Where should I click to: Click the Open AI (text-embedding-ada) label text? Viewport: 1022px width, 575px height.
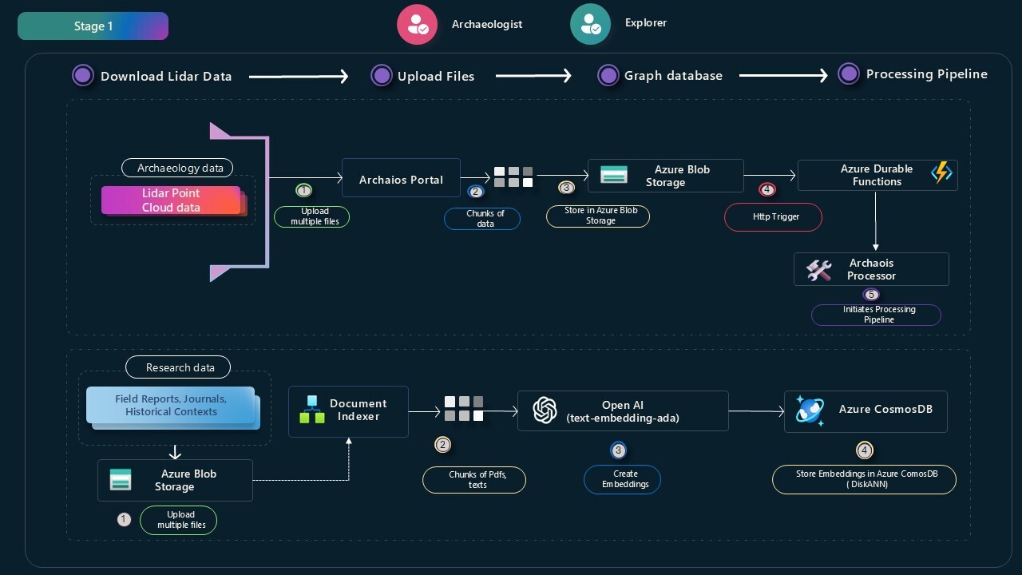pos(623,411)
